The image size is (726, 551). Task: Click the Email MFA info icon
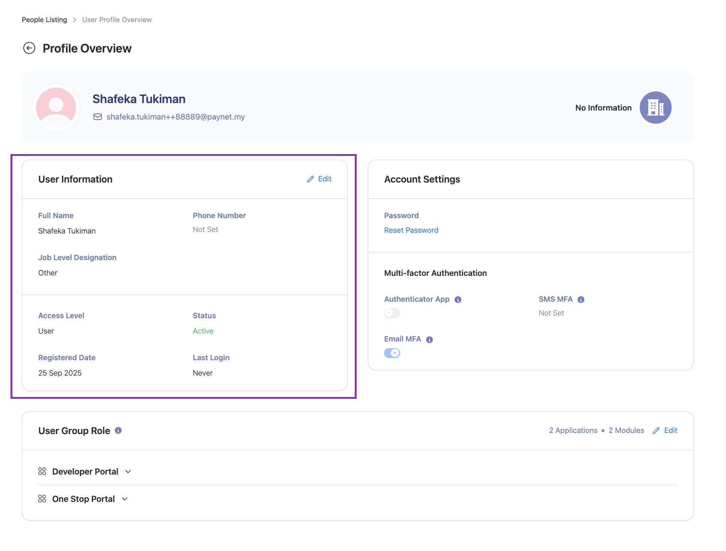[x=429, y=340]
